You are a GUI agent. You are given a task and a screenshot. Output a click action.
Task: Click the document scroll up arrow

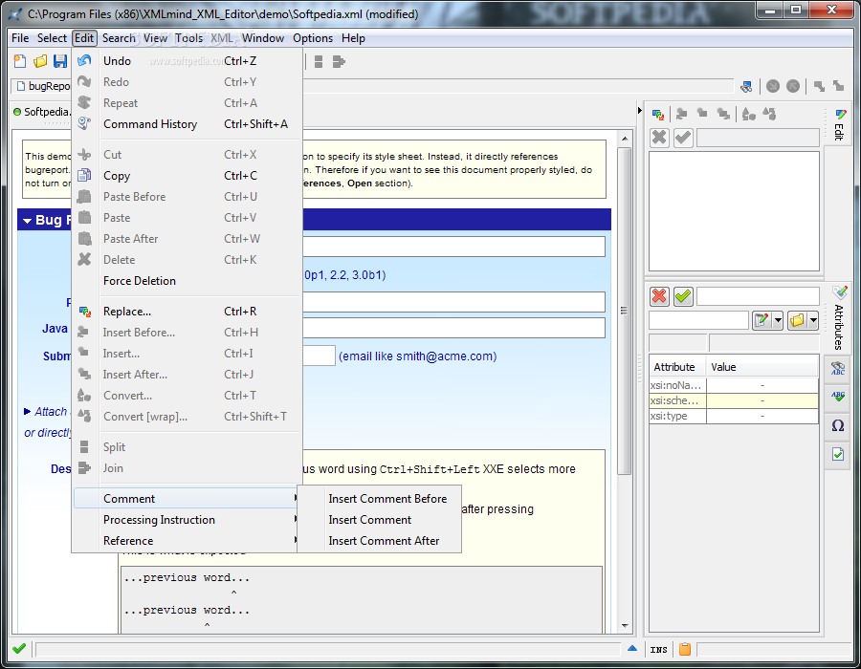[625, 139]
